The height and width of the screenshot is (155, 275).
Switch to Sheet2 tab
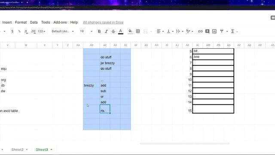point(17,149)
